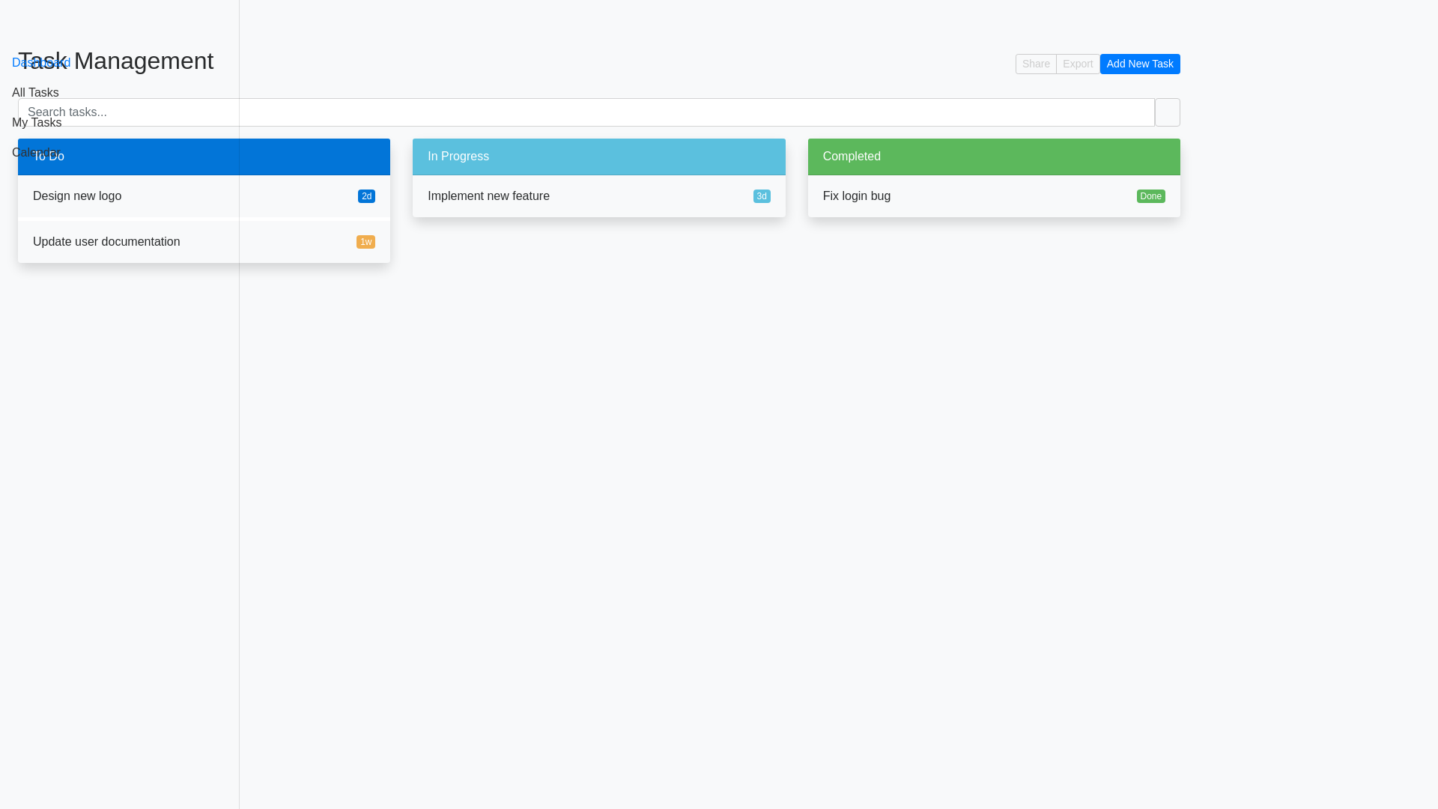Screen dimensions: 1438x809
Task: Click the search button beside the search field
Action: (1168, 112)
